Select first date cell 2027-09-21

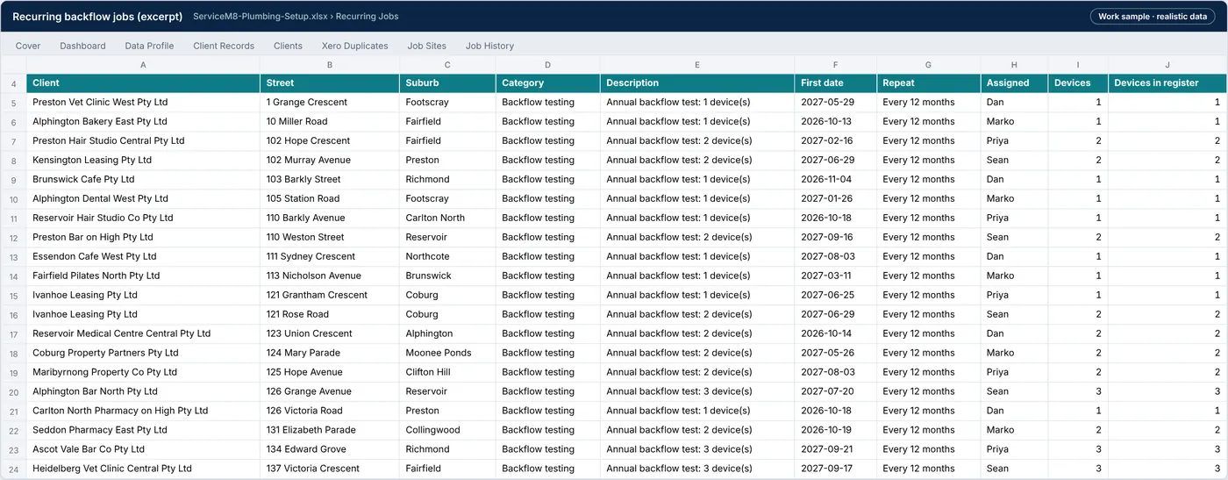click(836, 450)
